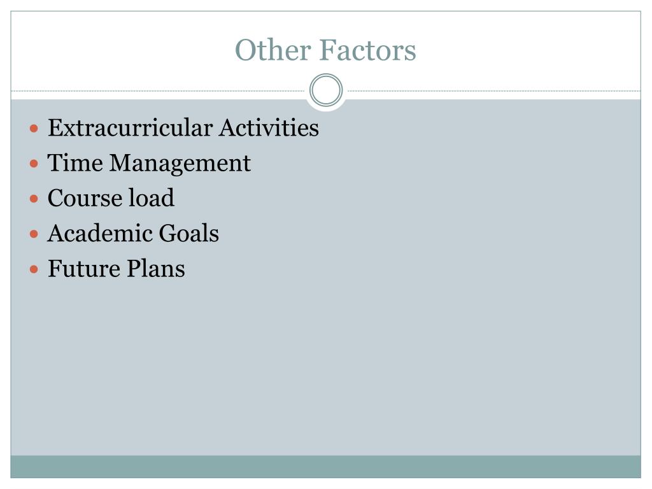Image resolution: width=652 pixels, height=489 pixels.
Task: Click the word 'Plans' in last bullet
Action: pos(156,269)
